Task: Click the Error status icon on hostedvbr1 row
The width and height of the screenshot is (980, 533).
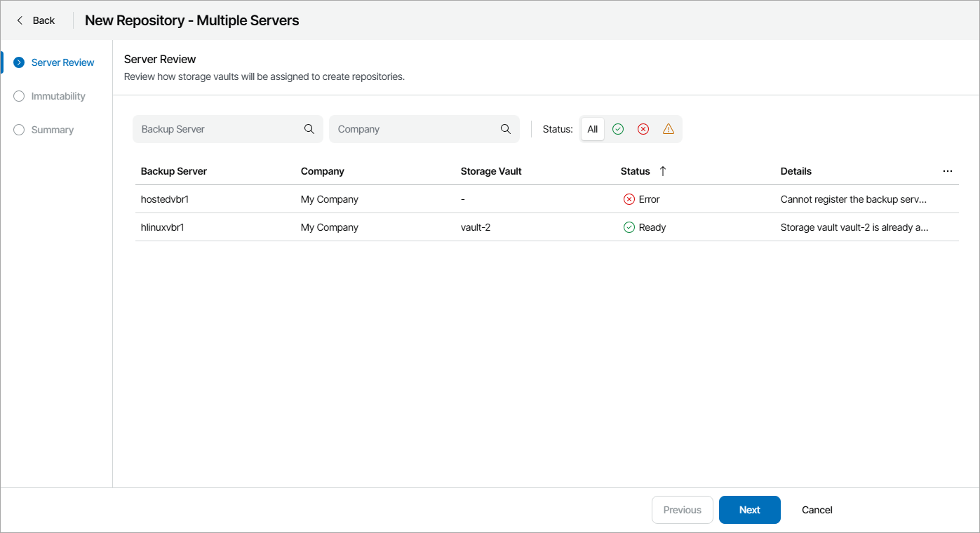Action: 629,199
